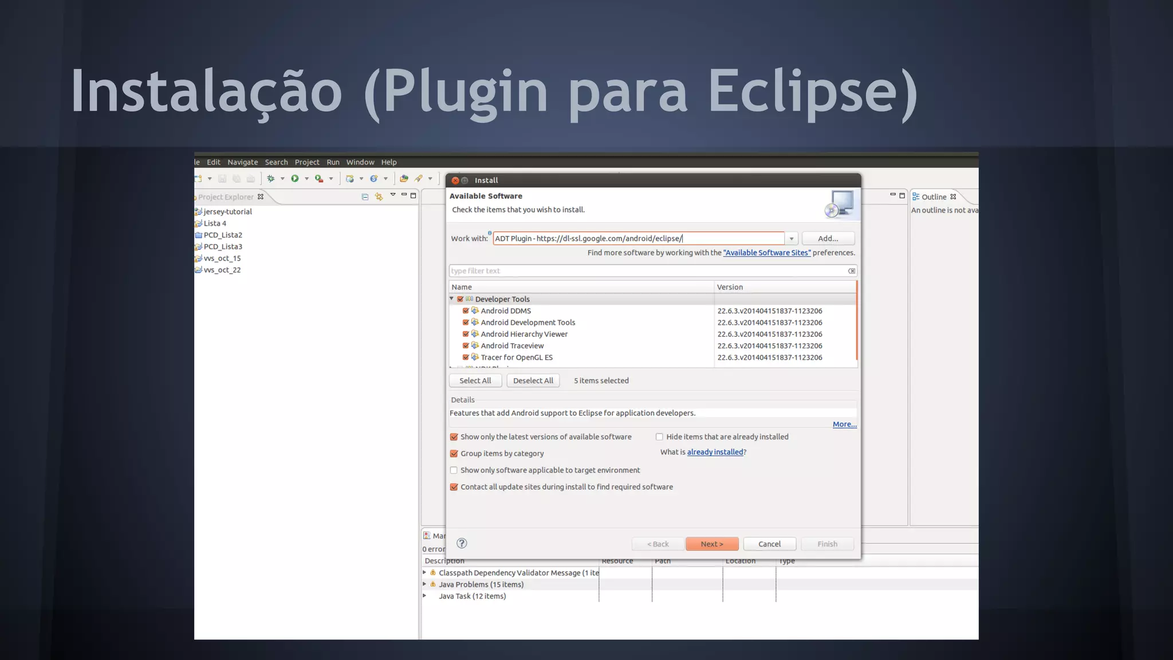
Task: Uncheck Android Hierarchy Viewer checkbox
Action: point(466,334)
